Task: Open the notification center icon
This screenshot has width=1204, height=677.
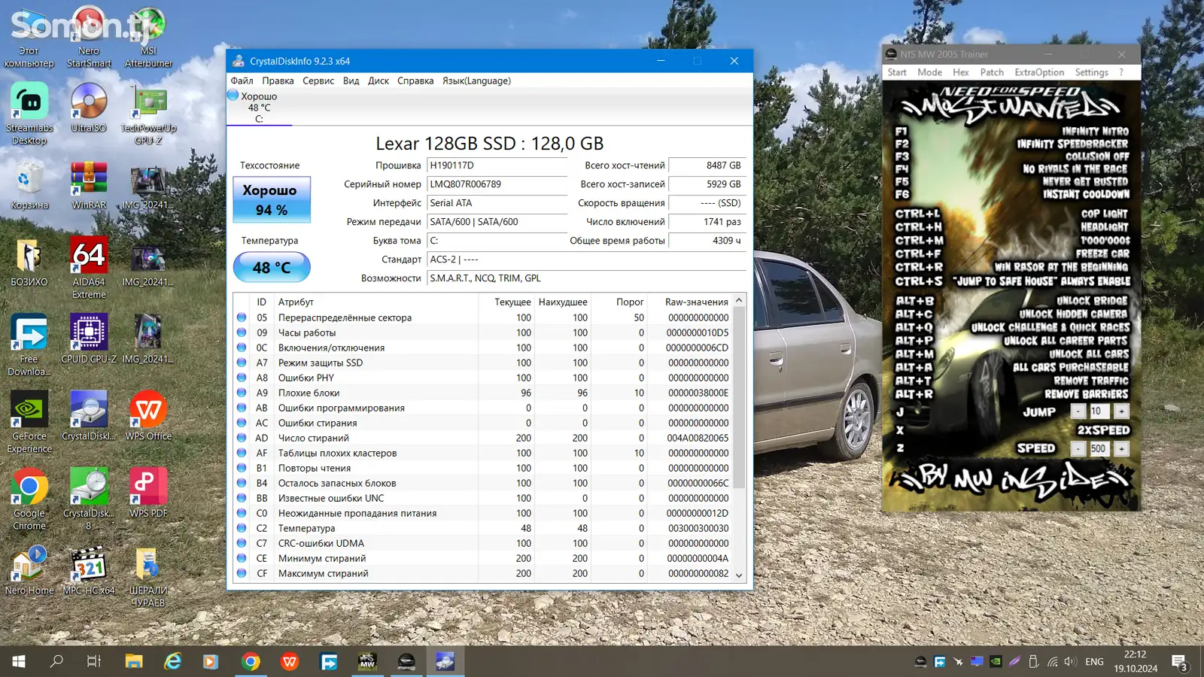Action: 1179,661
